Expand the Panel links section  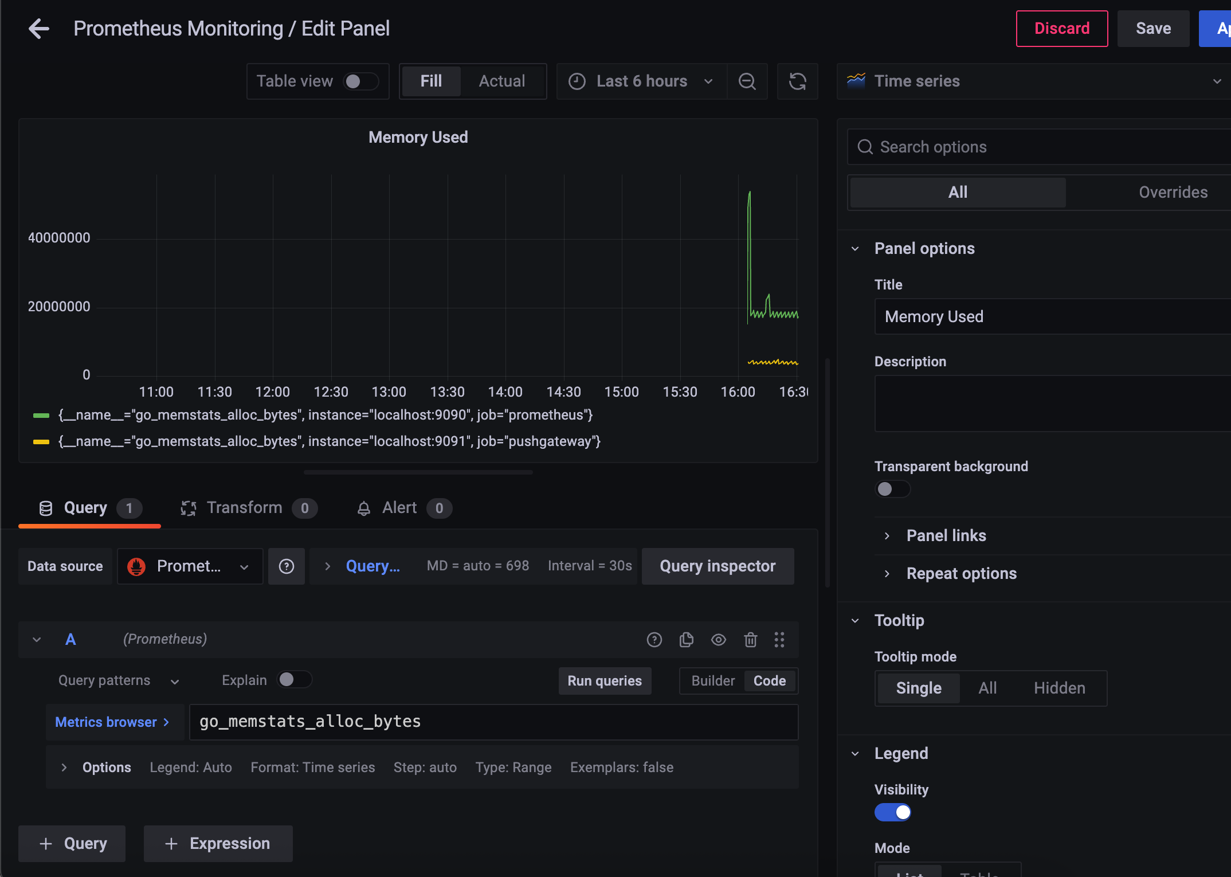[x=946, y=536]
